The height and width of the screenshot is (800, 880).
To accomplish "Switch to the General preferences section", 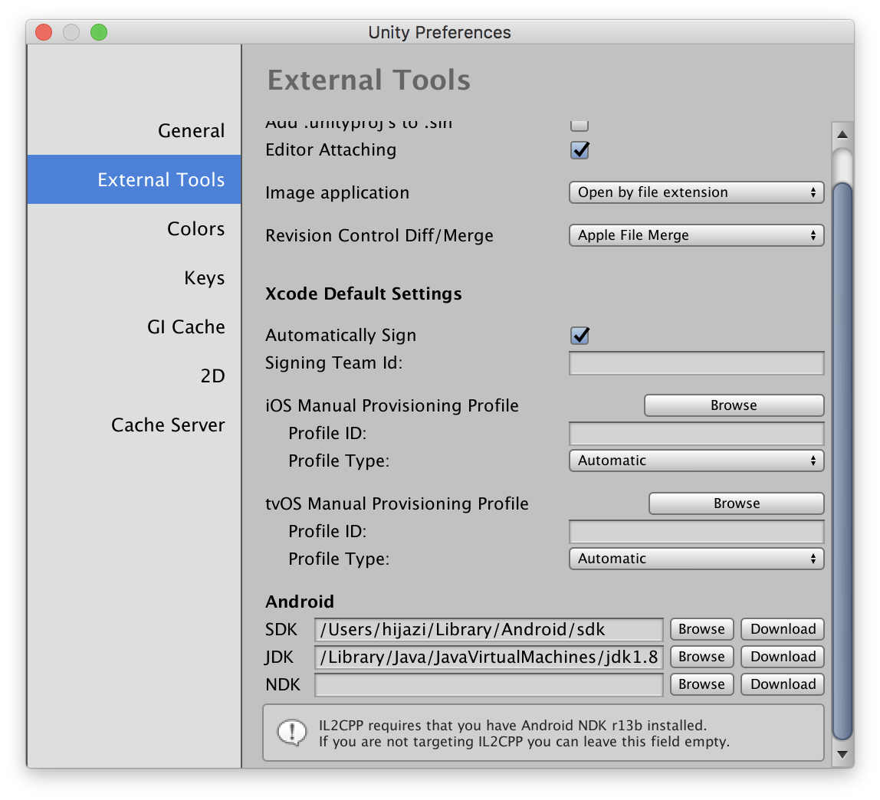I will (x=191, y=131).
